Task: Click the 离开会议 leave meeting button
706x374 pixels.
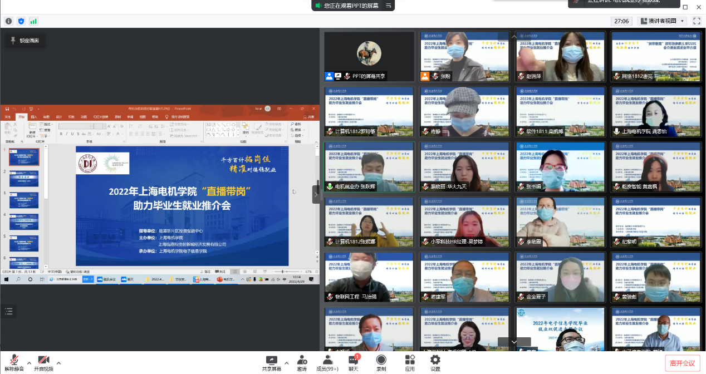Action: pyautogui.click(x=682, y=363)
